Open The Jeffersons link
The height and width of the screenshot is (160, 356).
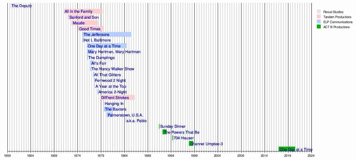[96, 35]
